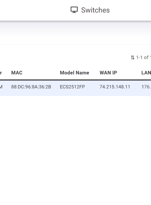
Task: Select model name ECS2512FP cell
Action: [x=72, y=87]
